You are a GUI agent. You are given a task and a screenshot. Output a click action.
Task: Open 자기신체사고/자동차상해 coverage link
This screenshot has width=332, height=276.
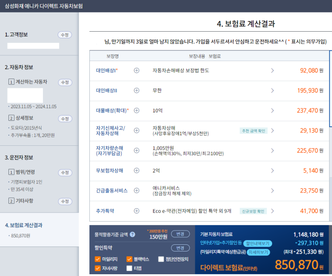110,131
